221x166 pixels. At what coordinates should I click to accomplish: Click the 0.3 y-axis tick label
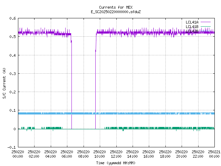coord(12,74)
